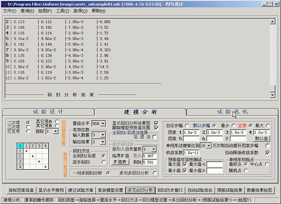Toggle 自动降低收敛系数 checkbox
Screen dimensions: 281x204
click(x=268, y=153)
